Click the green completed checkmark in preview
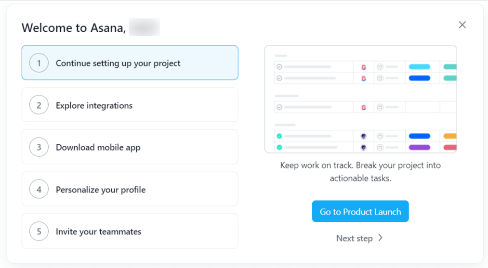Screen dimensions: 488x268 click(x=279, y=136)
